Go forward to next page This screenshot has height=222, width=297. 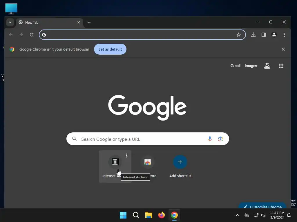point(21,35)
